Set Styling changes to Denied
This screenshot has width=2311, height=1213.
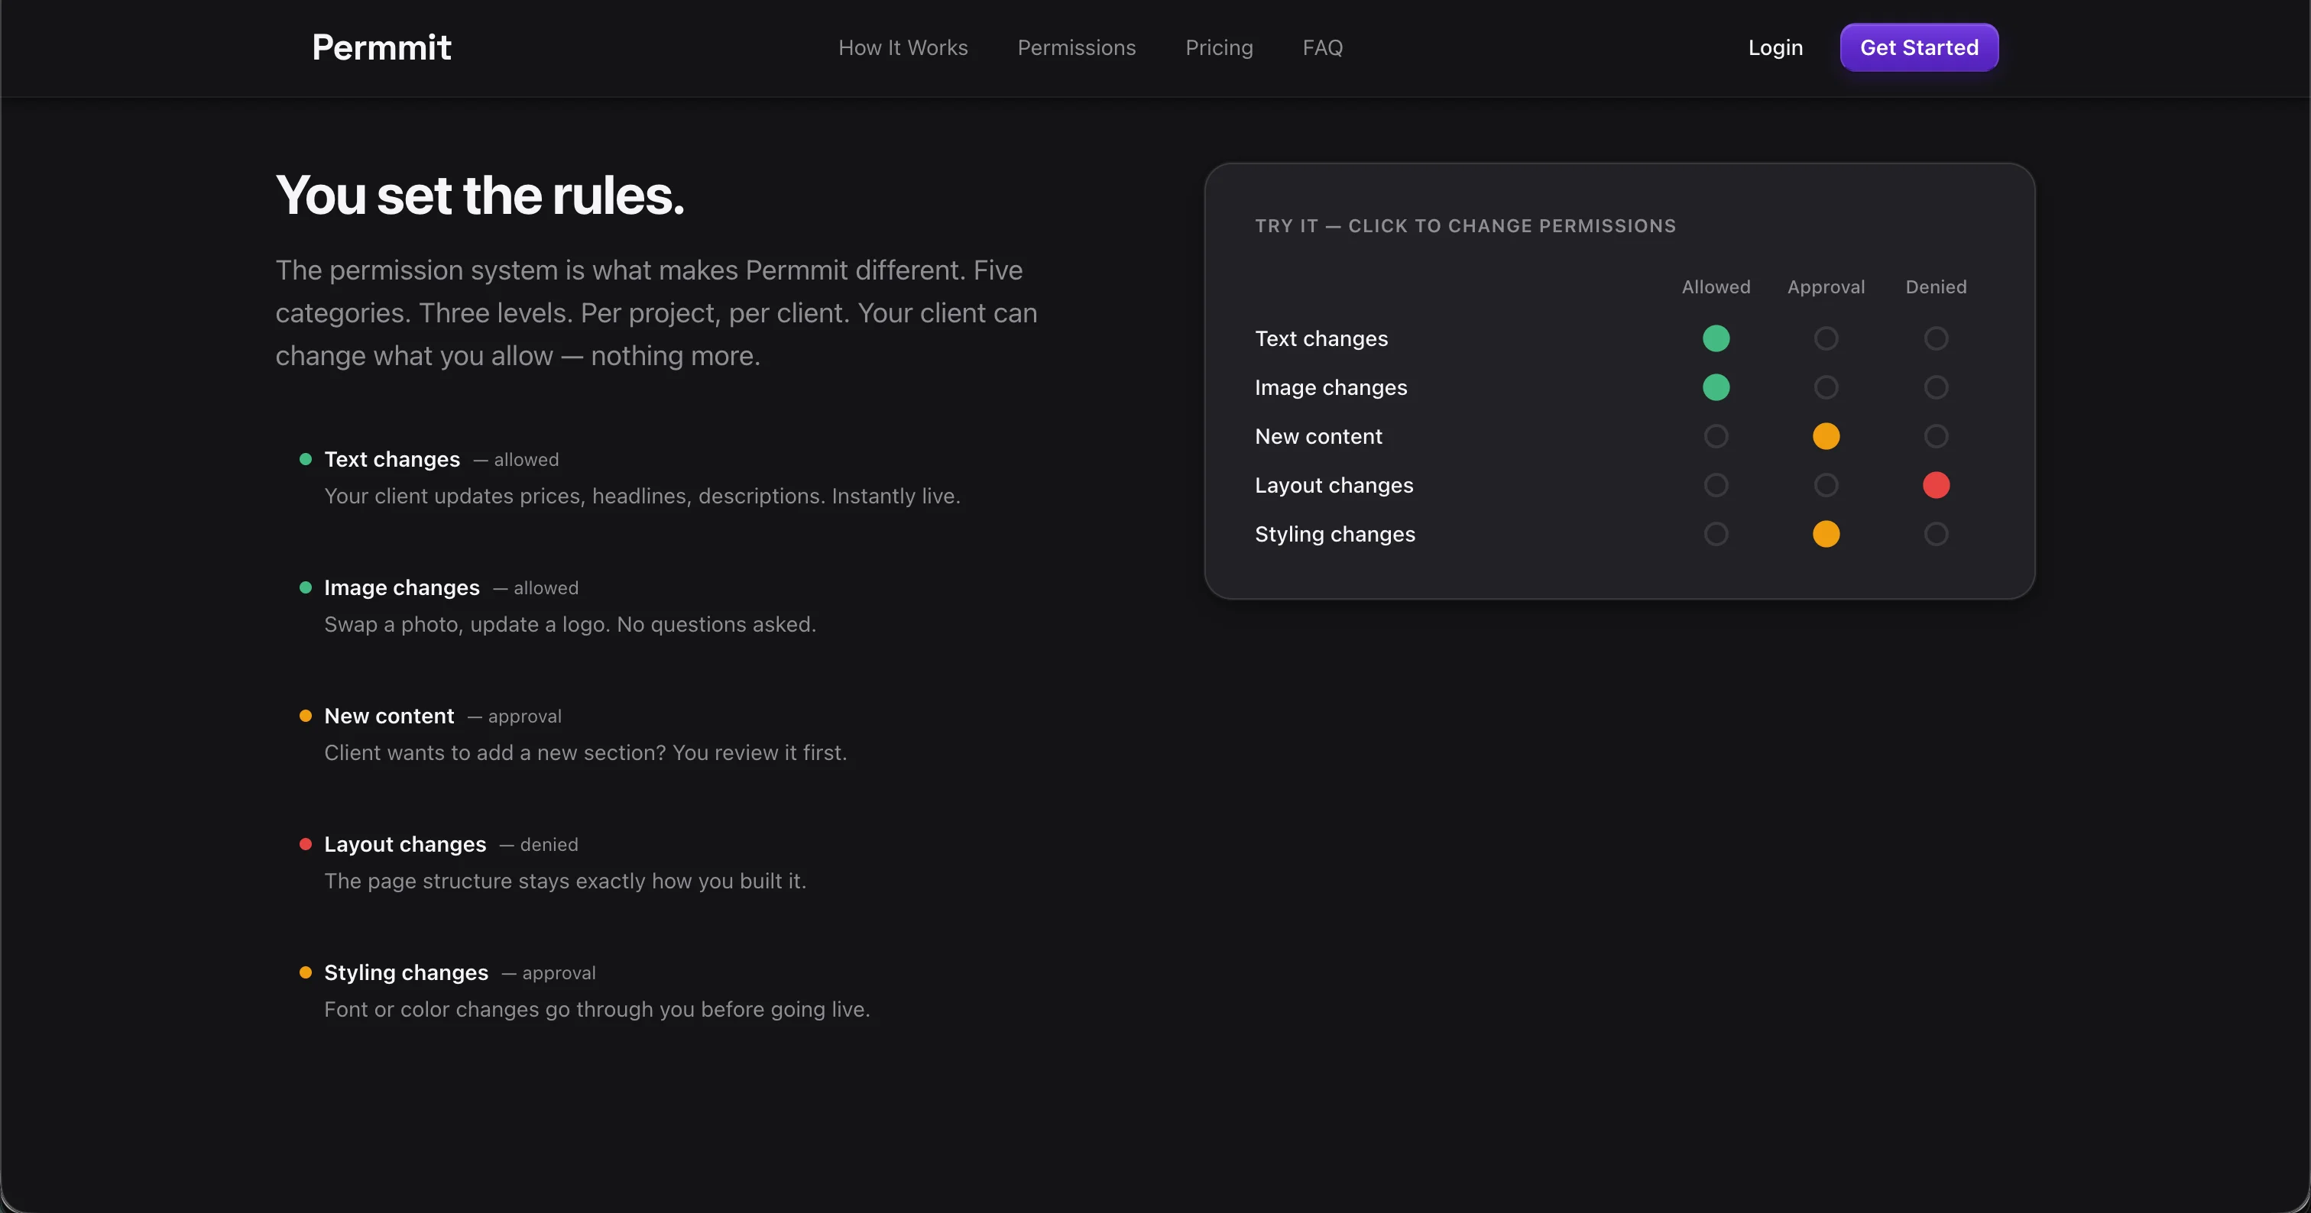coord(1936,535)
